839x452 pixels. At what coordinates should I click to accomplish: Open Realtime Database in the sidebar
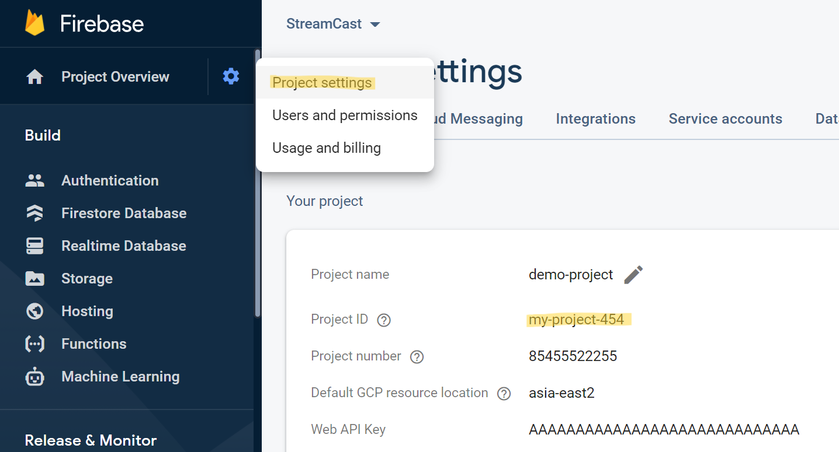coord(124,246)
